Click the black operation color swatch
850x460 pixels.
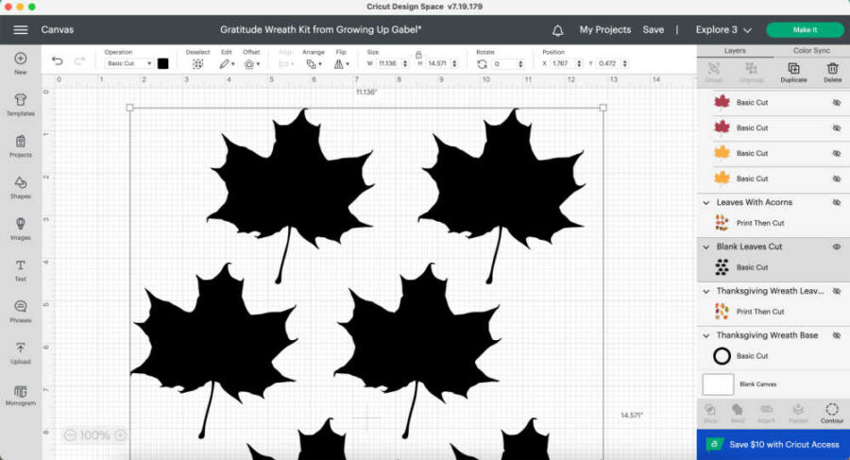coord(162,63)
